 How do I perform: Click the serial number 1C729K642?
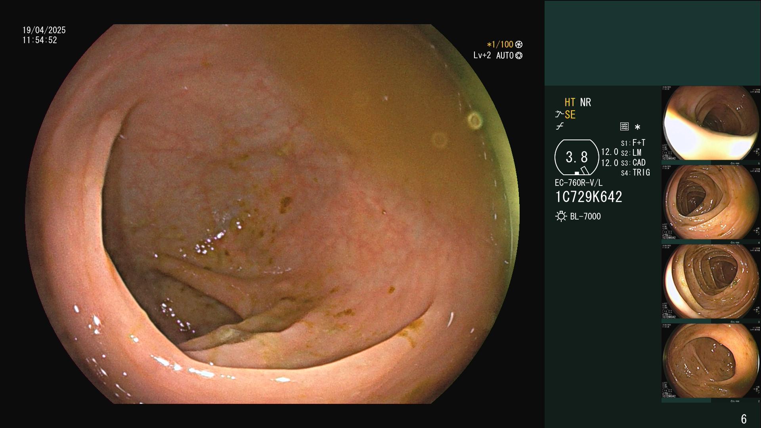pyautogui.click(x=589, y=197)
